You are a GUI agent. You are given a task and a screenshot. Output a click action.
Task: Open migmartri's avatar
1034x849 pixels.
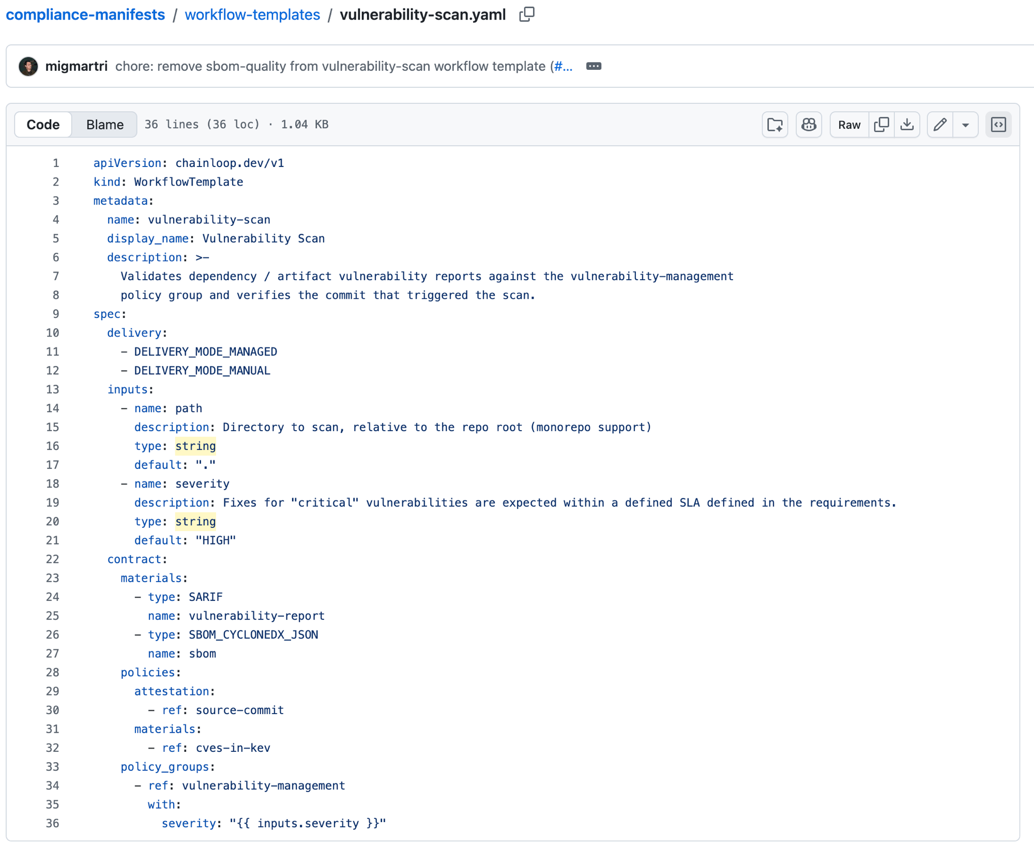[x=28, y=66]
